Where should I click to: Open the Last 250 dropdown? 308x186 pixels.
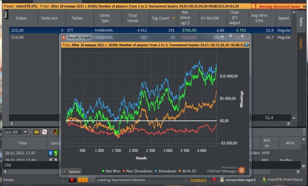(x=26, y=132)
